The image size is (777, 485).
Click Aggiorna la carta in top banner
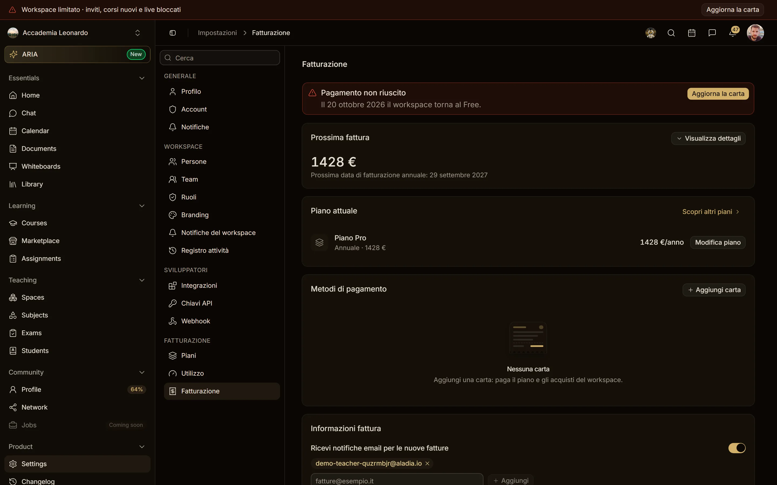tap(732, 10)
